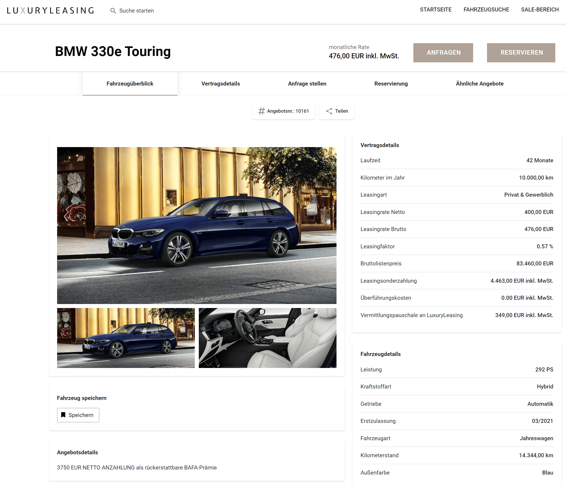Click the BMW 330e Touring heading
The width and height of the screenshot is (566, 486).
point(113,51)
